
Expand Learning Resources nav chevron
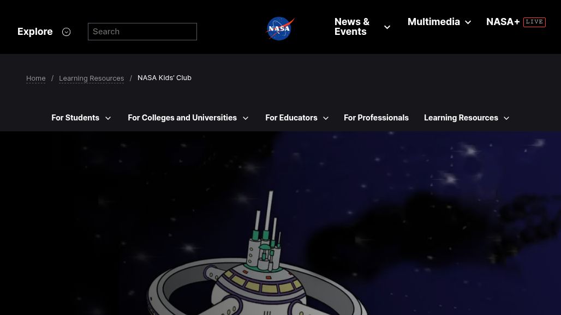pyautogui.click(x=506, y=118)
